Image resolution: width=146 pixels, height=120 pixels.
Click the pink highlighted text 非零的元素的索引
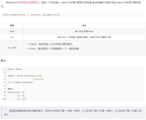click(29, 2)
